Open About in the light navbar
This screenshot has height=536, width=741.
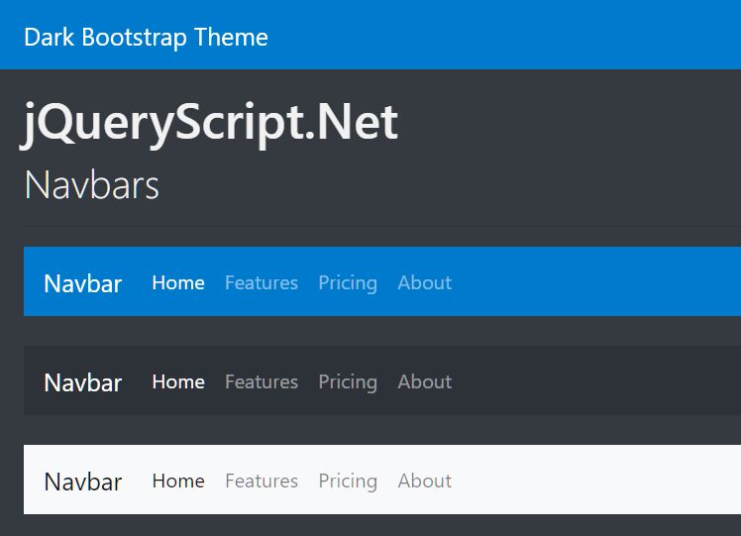(x=424, y=481)
